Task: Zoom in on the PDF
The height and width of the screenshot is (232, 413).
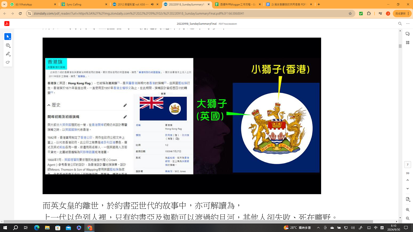Action: point(408,210)
